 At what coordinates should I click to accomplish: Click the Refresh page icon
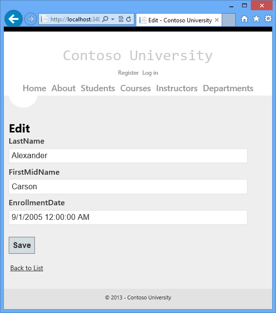pyautogui.click(x=129, y=19)
